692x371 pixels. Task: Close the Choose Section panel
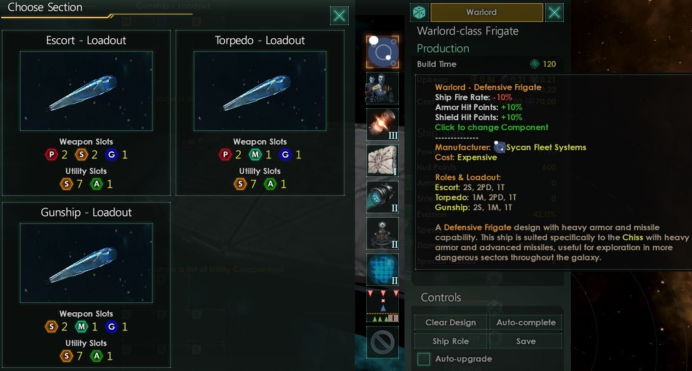[339, 16]
